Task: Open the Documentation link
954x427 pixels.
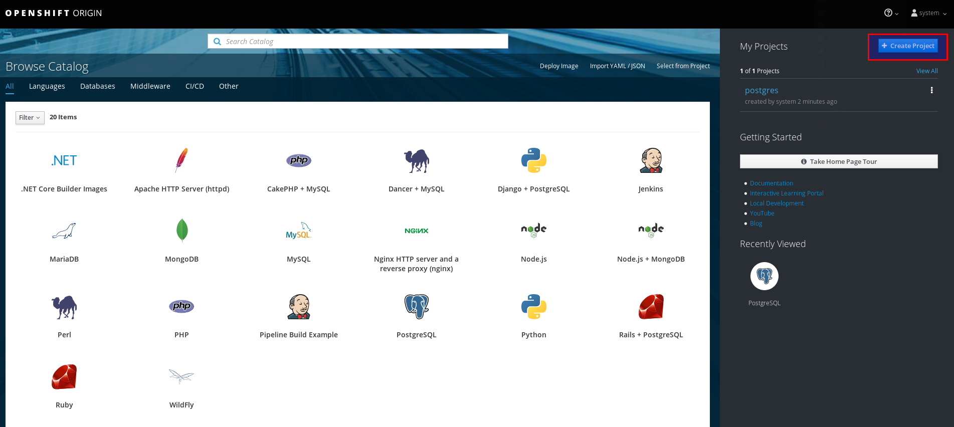Action: pyautogui.click(x=772, y=183)
